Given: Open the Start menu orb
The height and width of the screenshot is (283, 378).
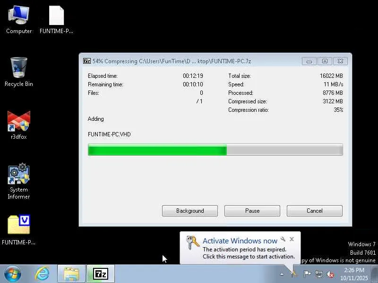Looking at the screenshot, I should (x=13, y=274).
